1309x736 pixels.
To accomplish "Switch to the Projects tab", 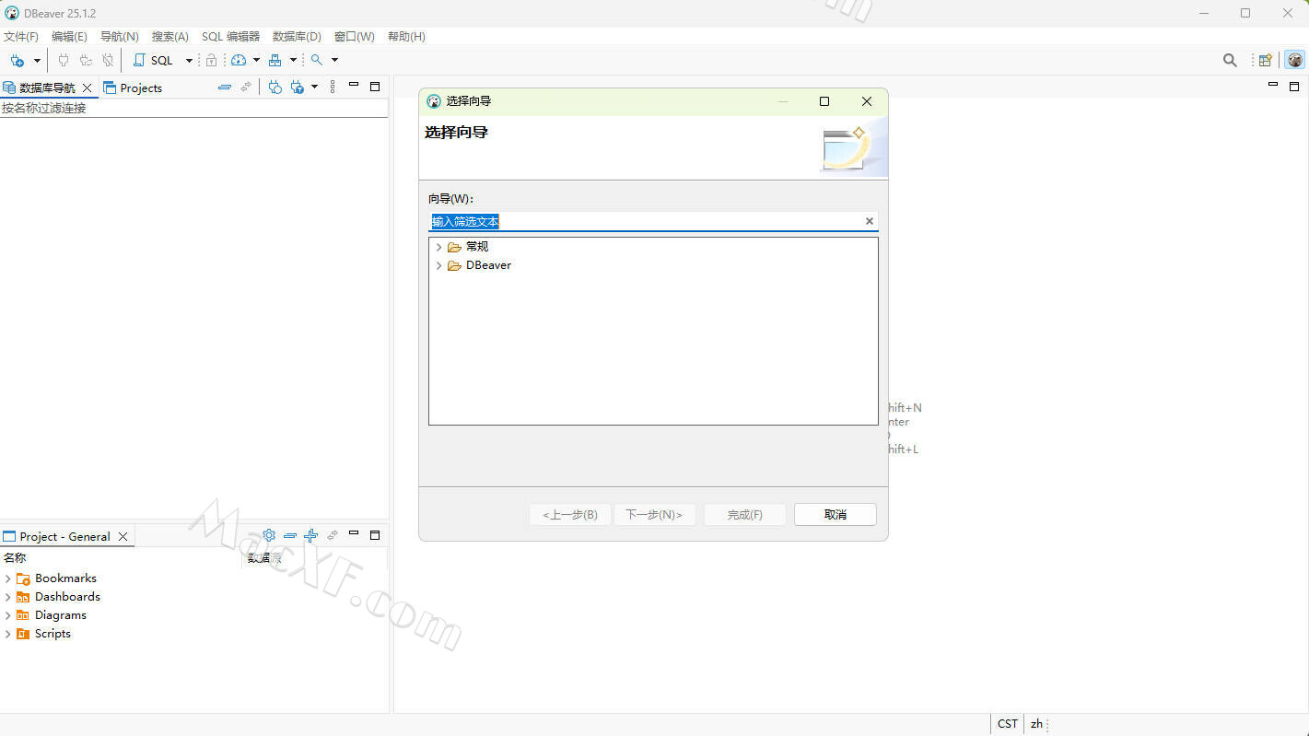I will 133,88.
